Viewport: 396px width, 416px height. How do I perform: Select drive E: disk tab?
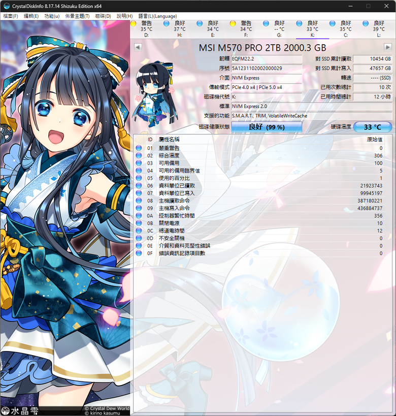click(213, 29)
